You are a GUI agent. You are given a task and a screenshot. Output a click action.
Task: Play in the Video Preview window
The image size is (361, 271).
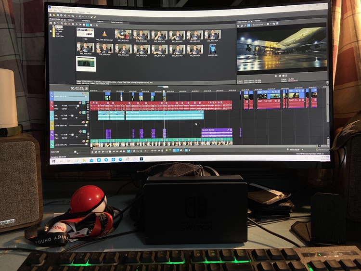click(276, 76)
